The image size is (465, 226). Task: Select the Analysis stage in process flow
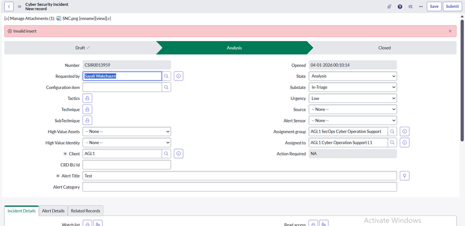coord(234,48)
